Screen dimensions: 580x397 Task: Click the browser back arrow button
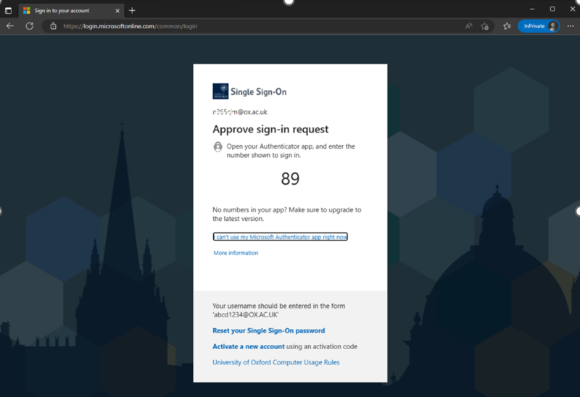point(10,26)
